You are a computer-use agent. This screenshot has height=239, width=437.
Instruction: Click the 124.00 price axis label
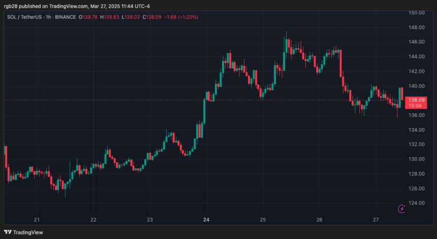click(416, 203)
